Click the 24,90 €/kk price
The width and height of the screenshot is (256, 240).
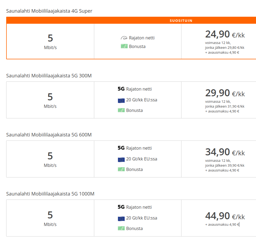point(225,34)
